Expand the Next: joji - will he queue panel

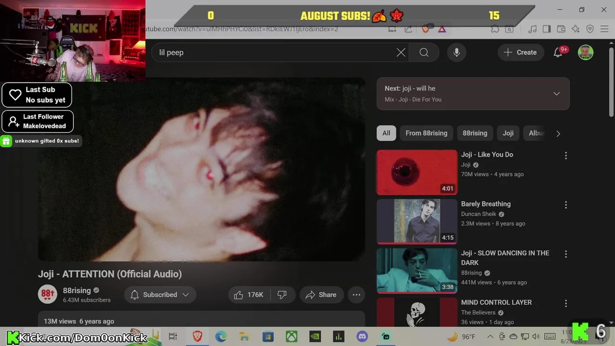(x=556, y=94)
